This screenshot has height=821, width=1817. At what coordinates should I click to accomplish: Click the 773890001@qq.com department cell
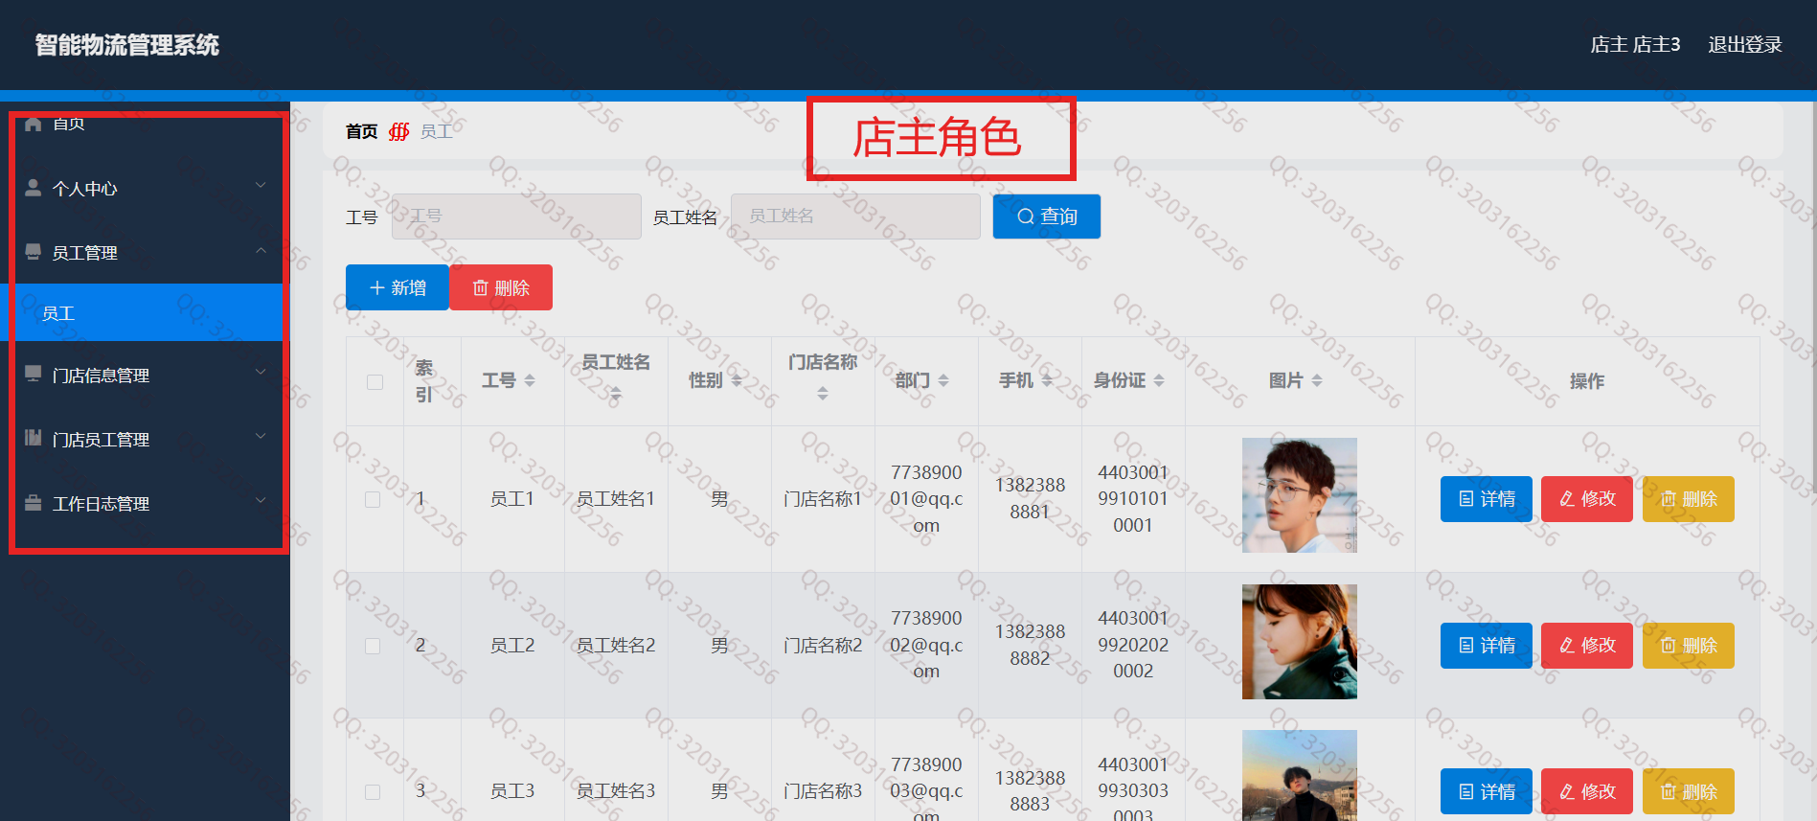click(926, 499)
